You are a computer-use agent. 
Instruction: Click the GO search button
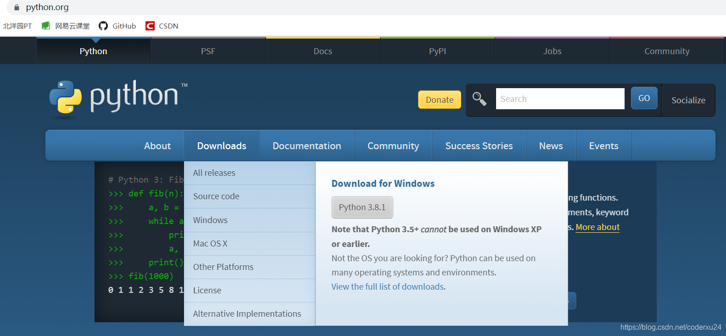pos(644,98)
